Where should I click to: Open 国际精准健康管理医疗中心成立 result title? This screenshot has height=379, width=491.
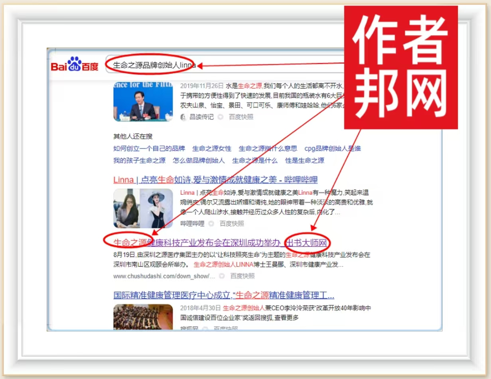click(x=223, y=295)
